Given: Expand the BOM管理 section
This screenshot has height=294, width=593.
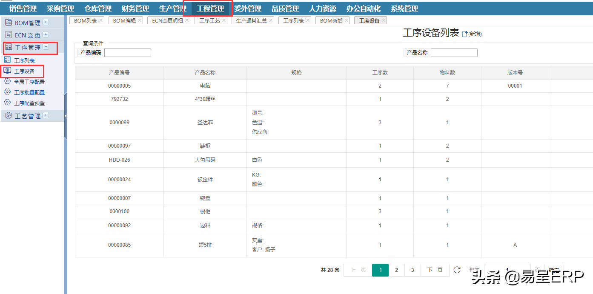Looking at the screenshot, I should (x=46, y=22).
